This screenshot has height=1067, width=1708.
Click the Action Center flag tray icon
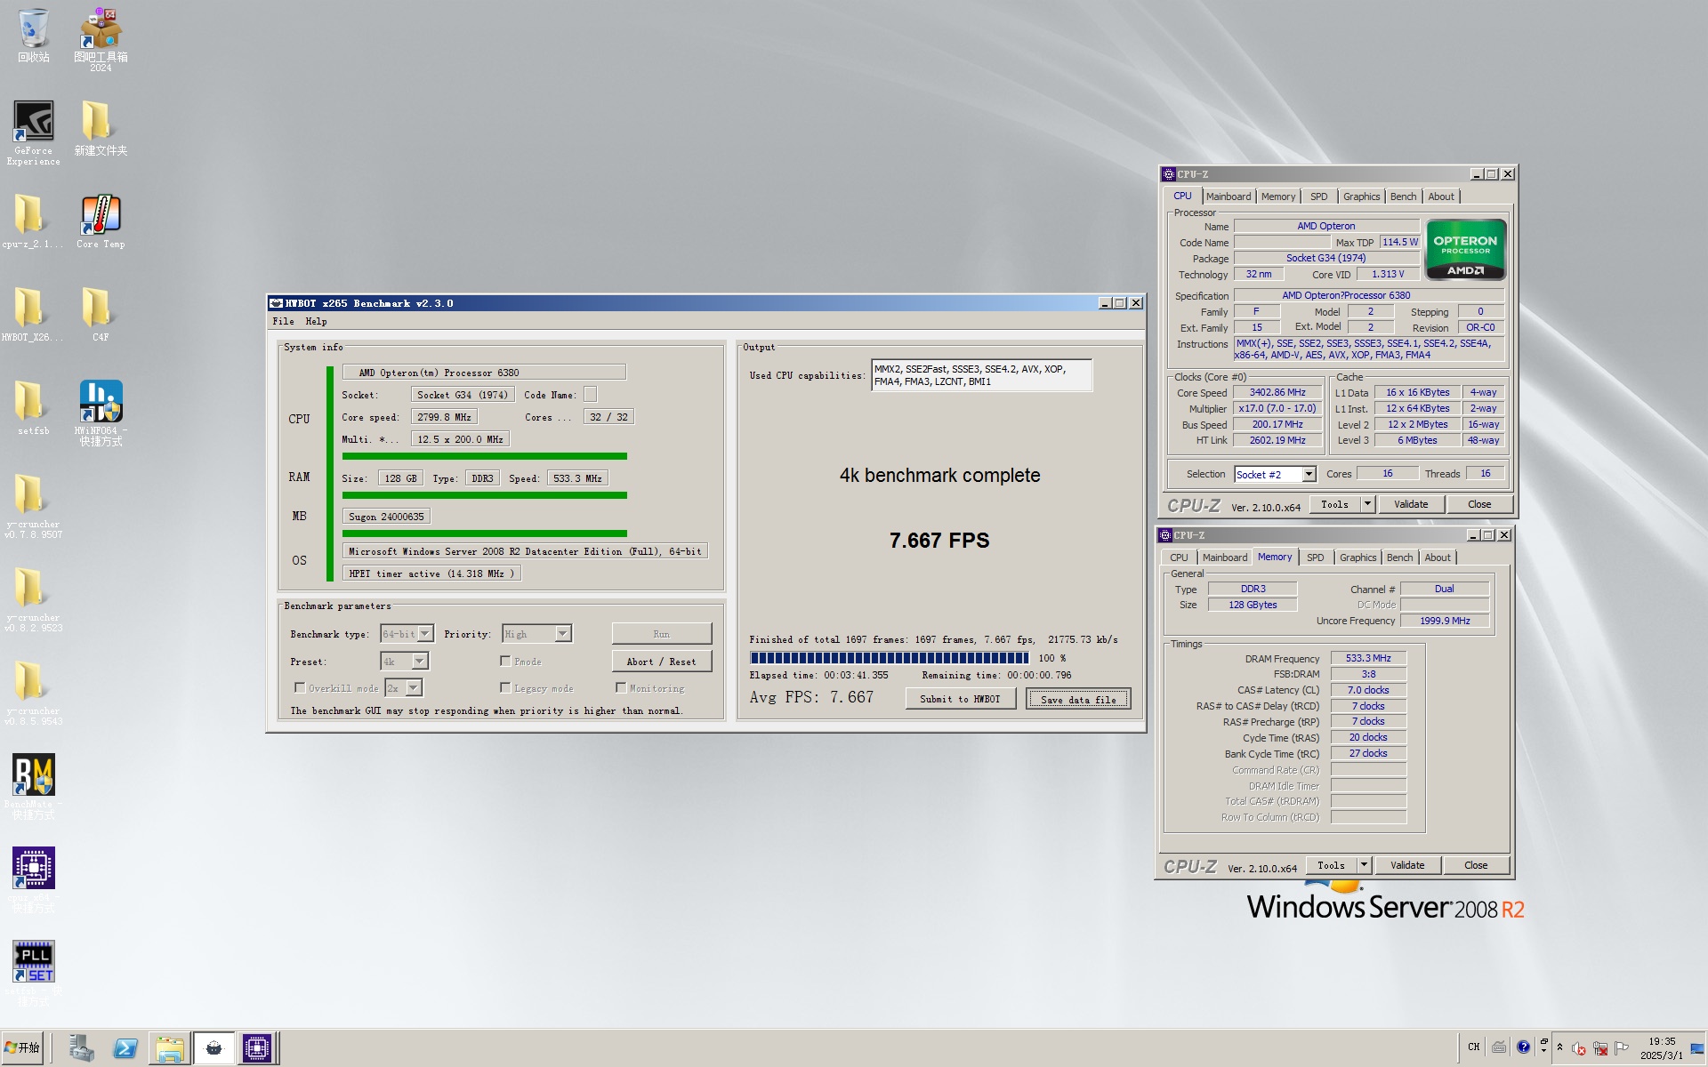pyautogui.click(x=1621, y=1047)
